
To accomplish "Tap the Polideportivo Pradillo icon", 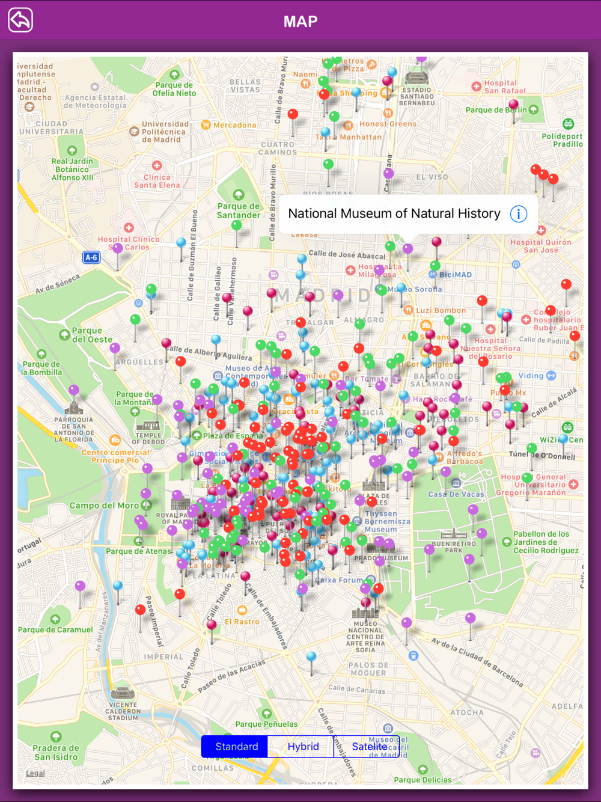I will tap(568, 124).
